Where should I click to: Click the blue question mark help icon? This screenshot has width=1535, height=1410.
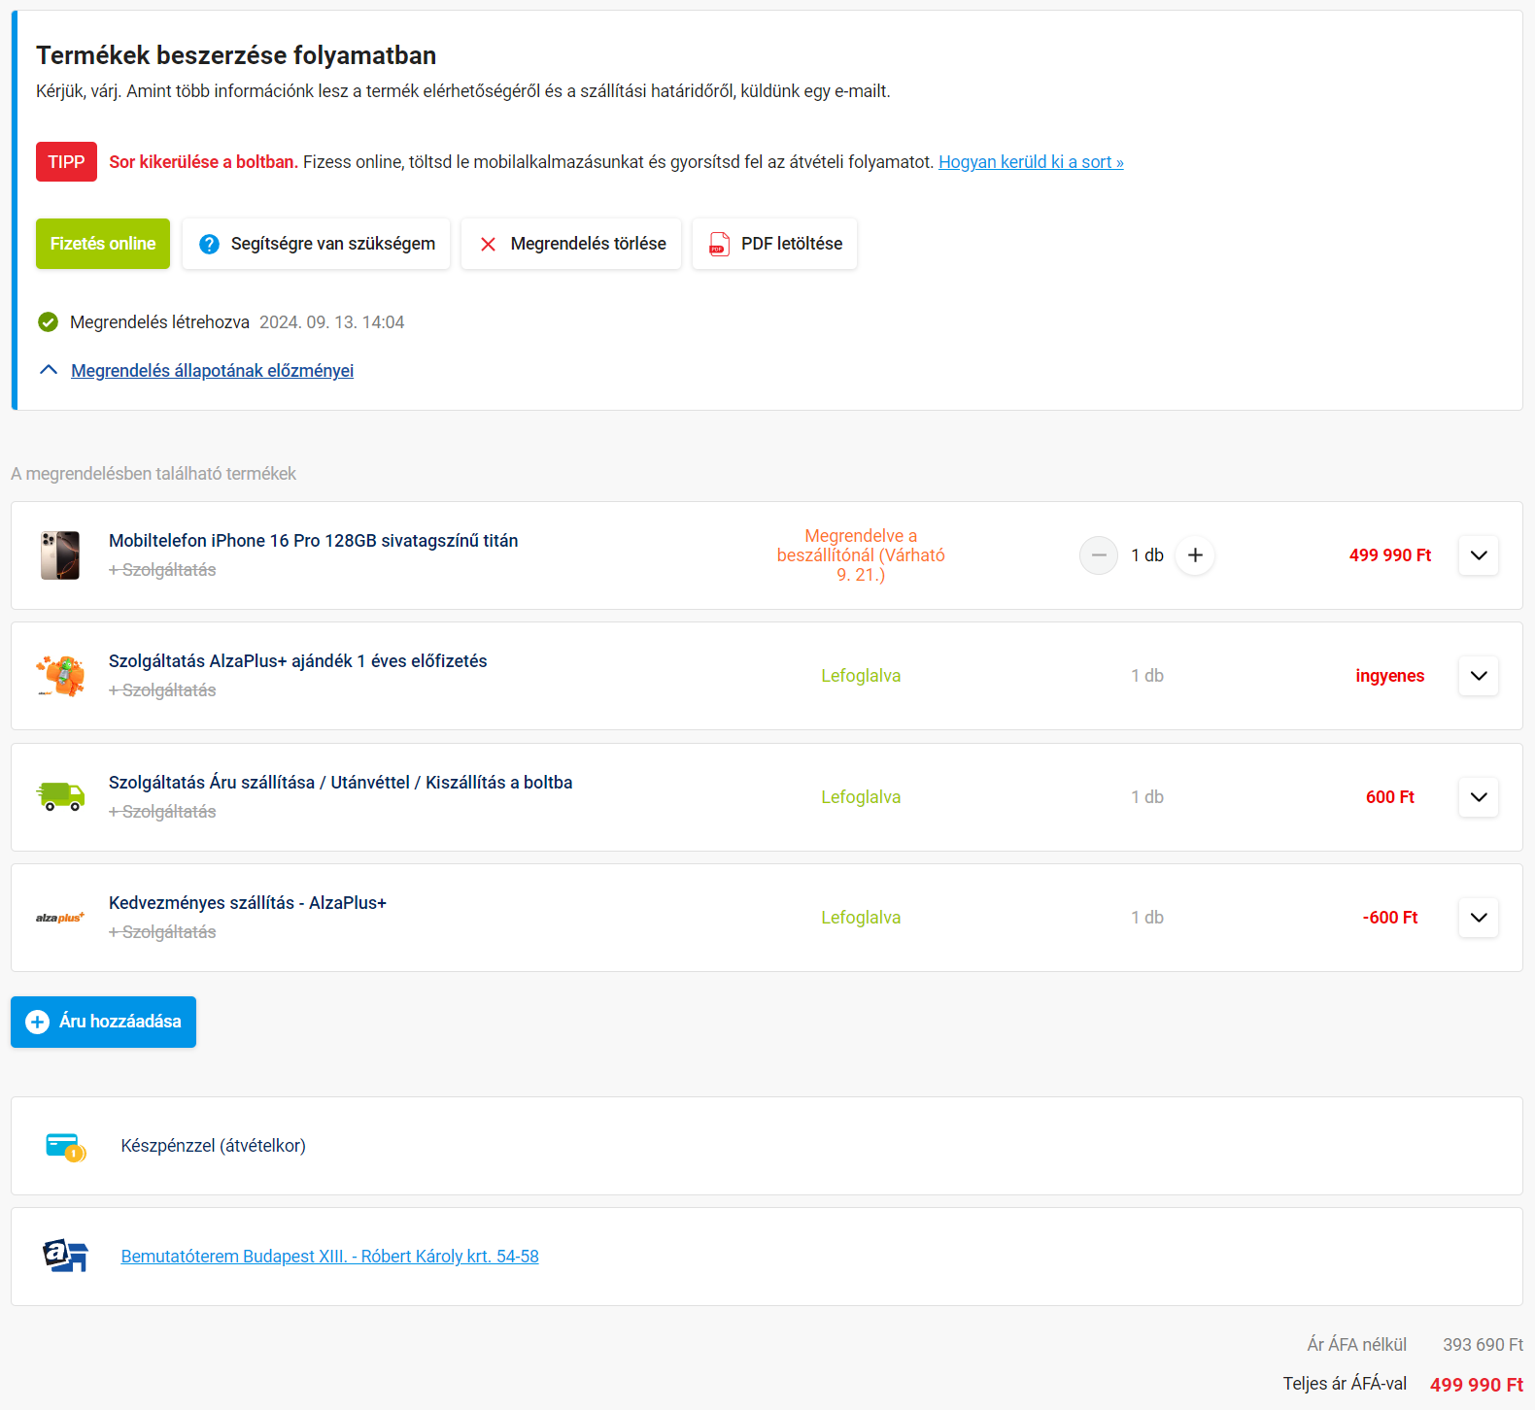pos(209,244)
